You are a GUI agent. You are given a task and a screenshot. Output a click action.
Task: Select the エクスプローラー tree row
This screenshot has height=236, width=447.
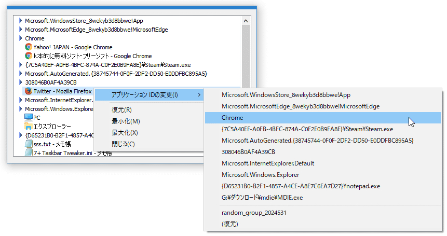click(48, 126)
